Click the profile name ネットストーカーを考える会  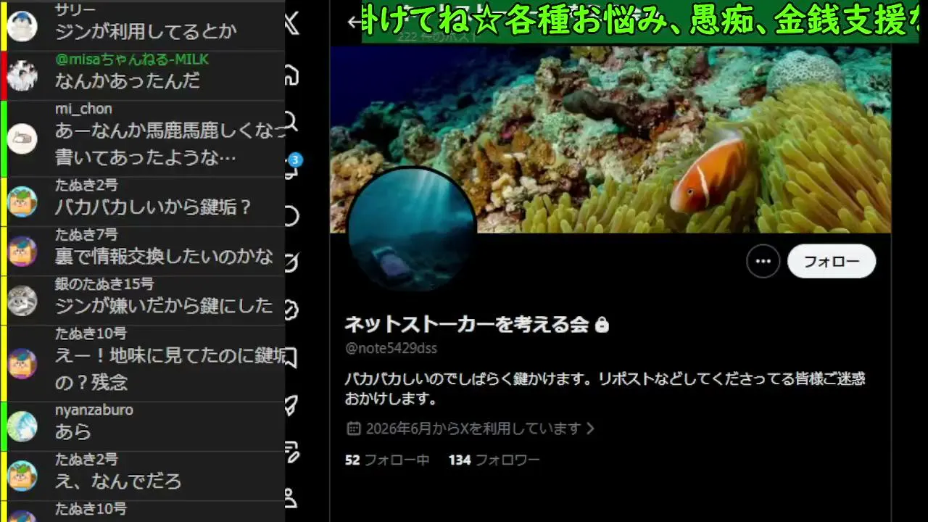point(466,324)
